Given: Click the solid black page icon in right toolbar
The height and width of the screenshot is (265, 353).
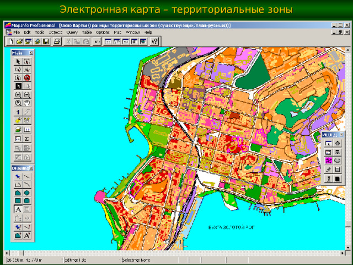Looking at the screenshot, I should click(337, 179).
